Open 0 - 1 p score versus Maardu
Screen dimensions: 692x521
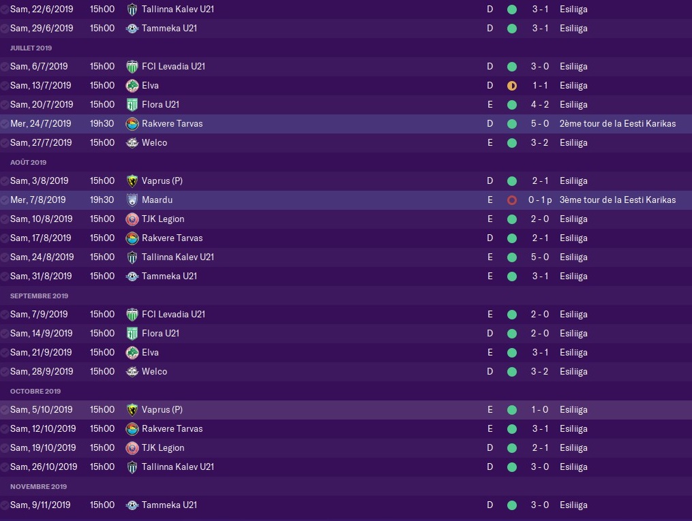pos(540,200)
